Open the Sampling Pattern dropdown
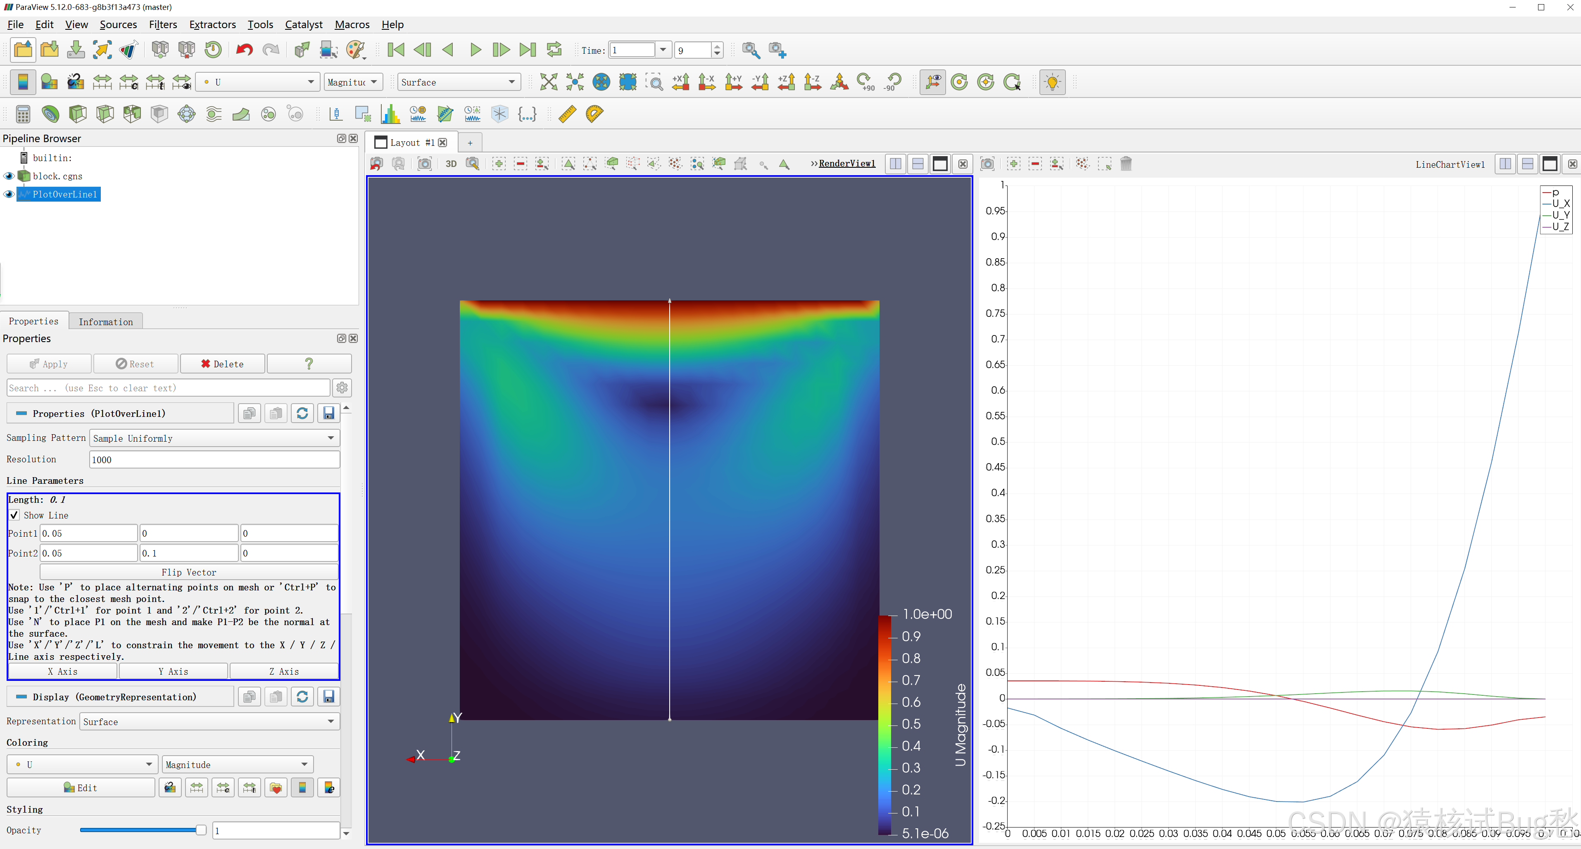This screenshot has width=1581, height=849. tap(214, 438)
